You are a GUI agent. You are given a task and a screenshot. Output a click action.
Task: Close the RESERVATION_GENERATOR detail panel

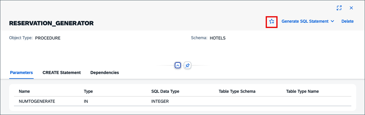pyautogui.click(x=351, y=8)
